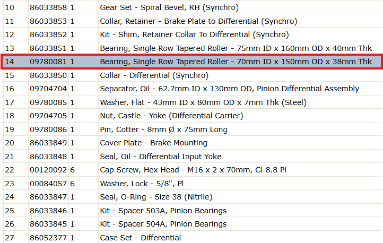Select Nut, Castle - Yoke row
The height and width of the screenshot is (243, 383).
(x=192, y=116)
